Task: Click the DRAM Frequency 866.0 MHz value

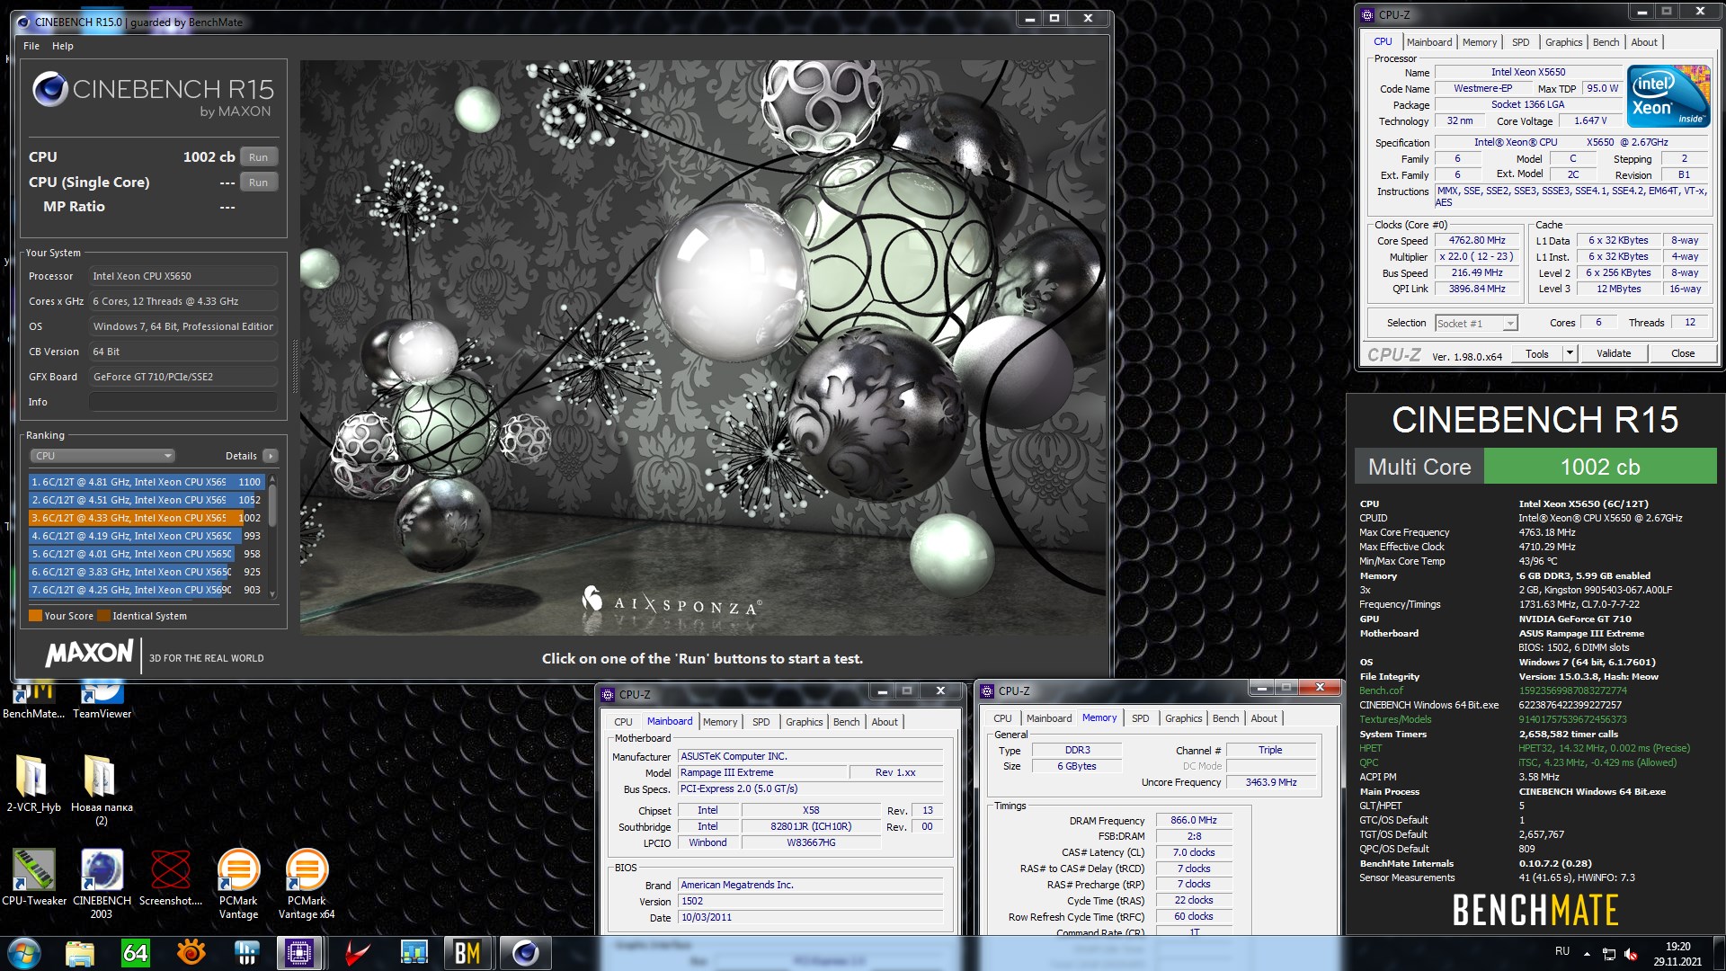Action: pos(1193,820)
